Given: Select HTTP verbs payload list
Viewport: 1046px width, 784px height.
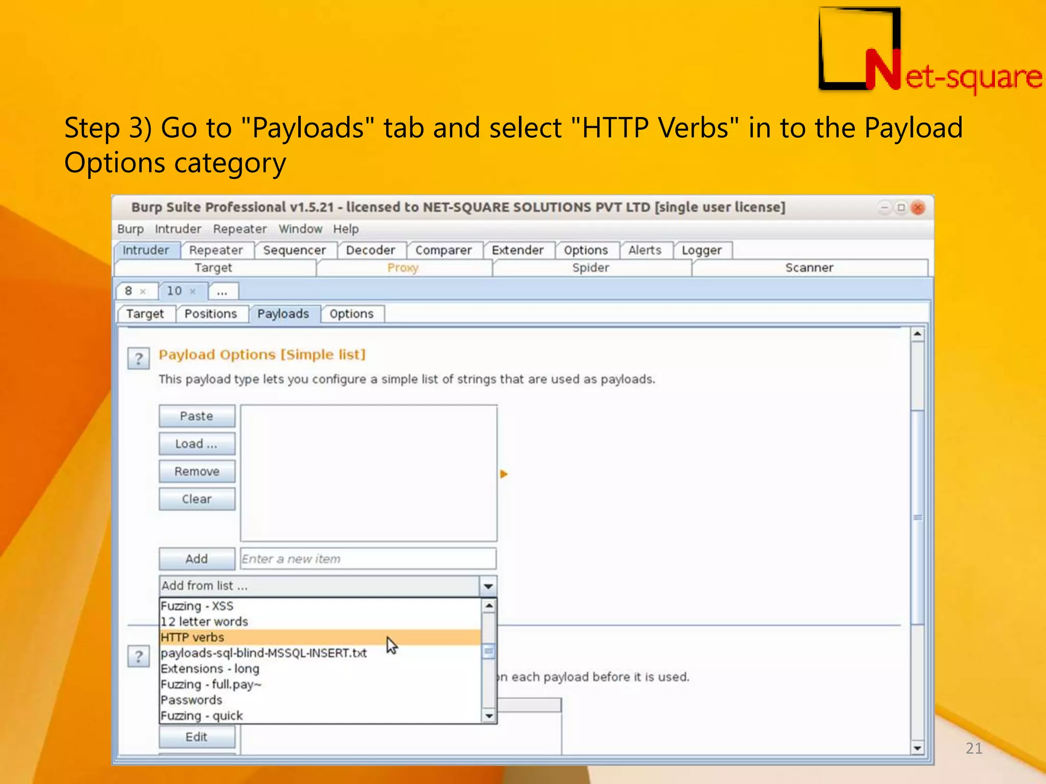Looking at the screenshot, I should pyautogui.click(x=320, y=638).
